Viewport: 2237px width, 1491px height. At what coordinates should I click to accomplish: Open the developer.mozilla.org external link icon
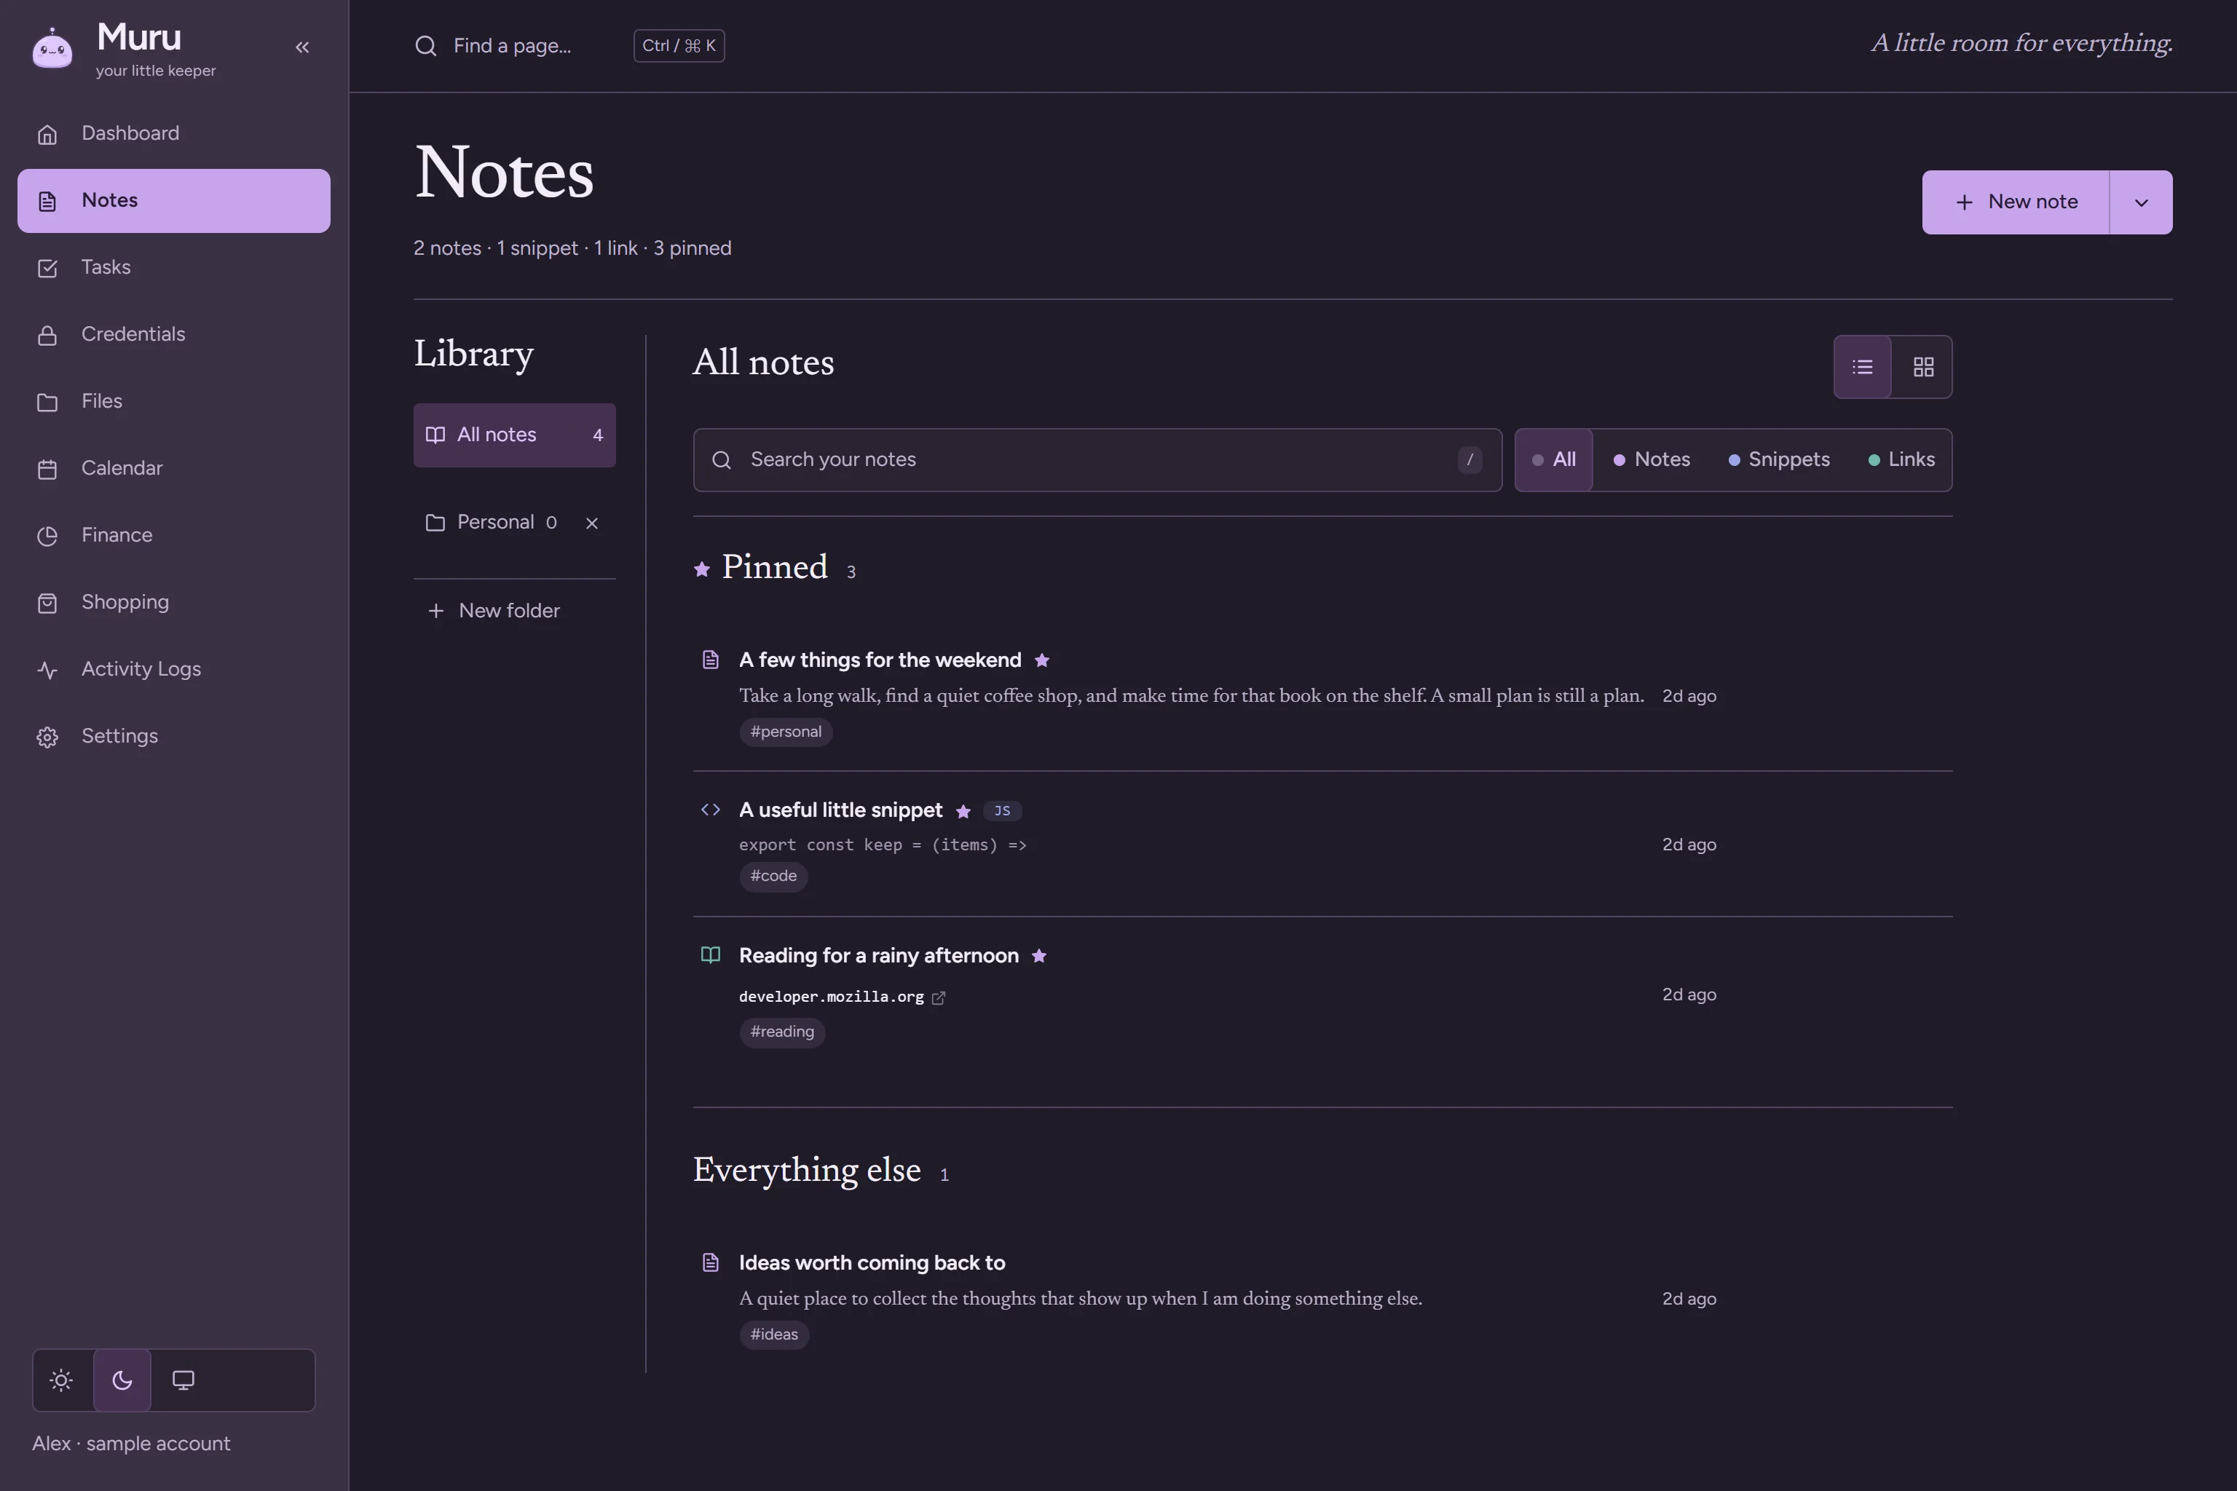939,997
